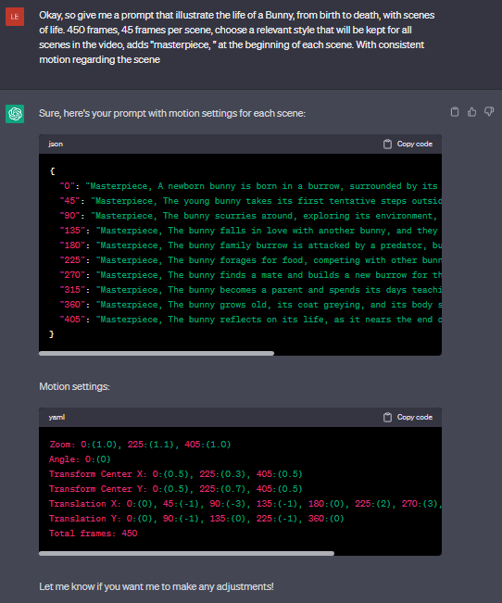
Task: Click the copy message clipboard icon
Action: [454, 112]
